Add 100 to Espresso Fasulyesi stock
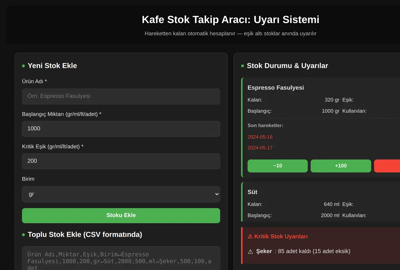The height and width of the screenshot is (270, 400). tap(341, 166)
